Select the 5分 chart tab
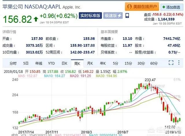The height and width of the screenshot is (136, 185). pos(115,64)
